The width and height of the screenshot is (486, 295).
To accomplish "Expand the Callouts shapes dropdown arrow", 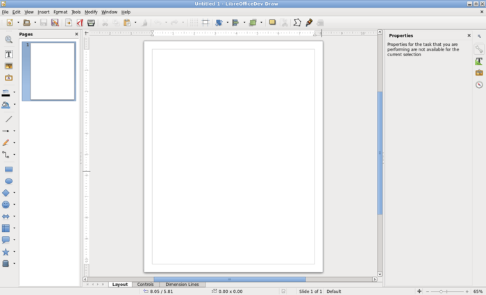I will [15, 240].
